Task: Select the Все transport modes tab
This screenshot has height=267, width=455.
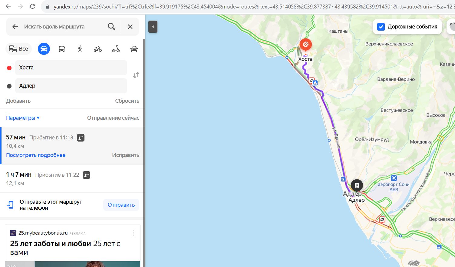Action: [x=19, y=49]
